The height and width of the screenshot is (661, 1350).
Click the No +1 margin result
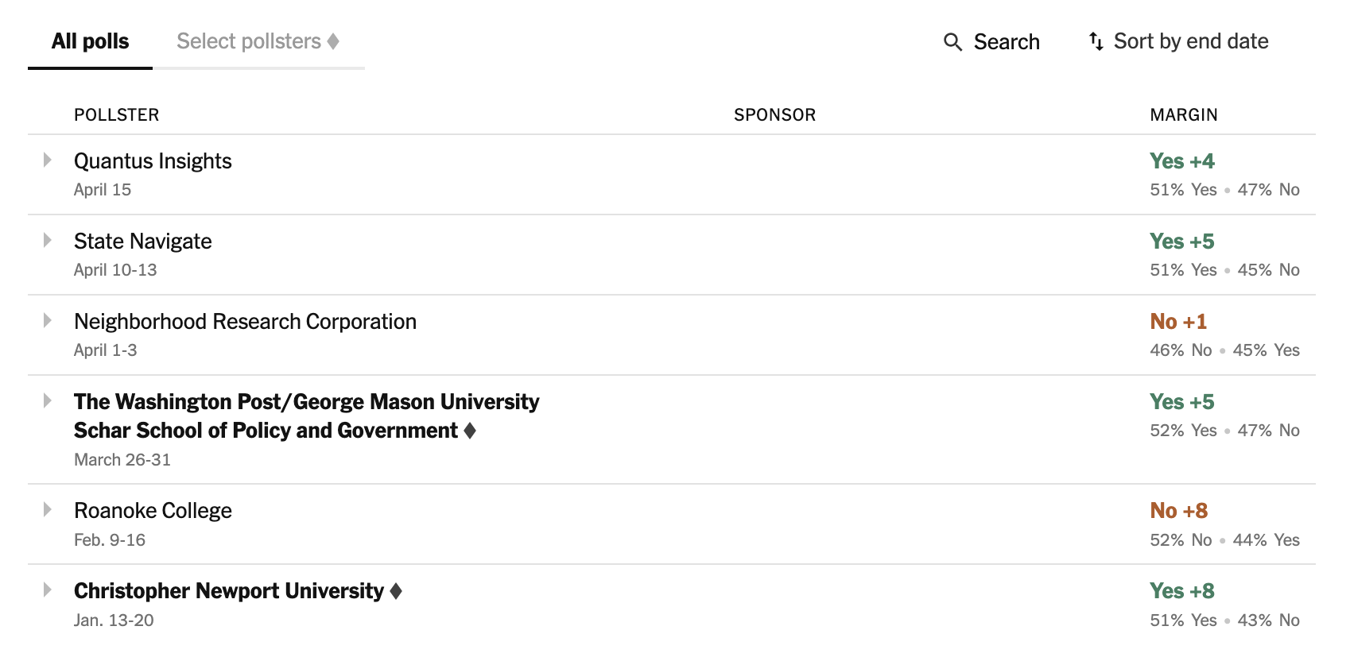(x=1178, y=322)
